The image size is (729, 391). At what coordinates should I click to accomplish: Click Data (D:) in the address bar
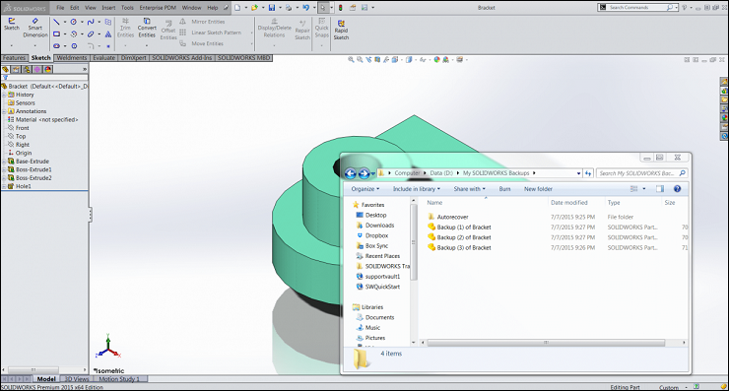[x=441, y=173]
